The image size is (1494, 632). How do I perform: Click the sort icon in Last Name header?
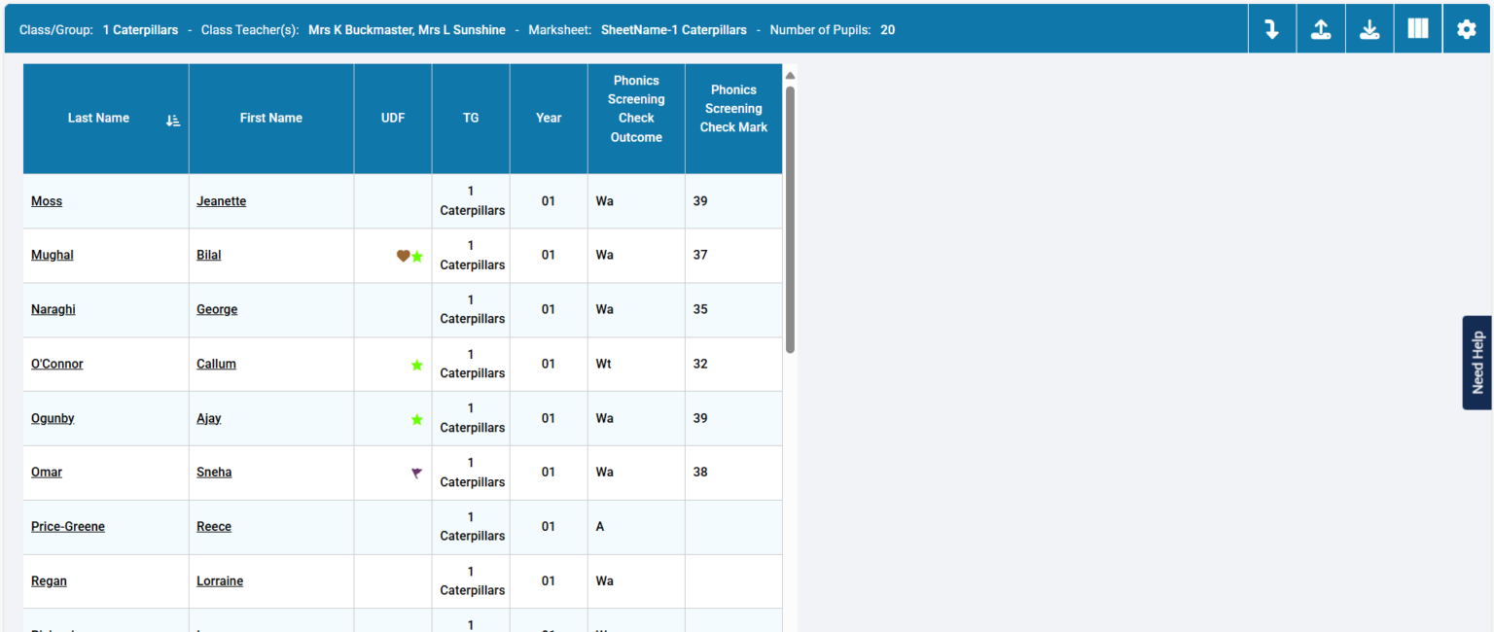pyautogui.click(x=173, y=120)
